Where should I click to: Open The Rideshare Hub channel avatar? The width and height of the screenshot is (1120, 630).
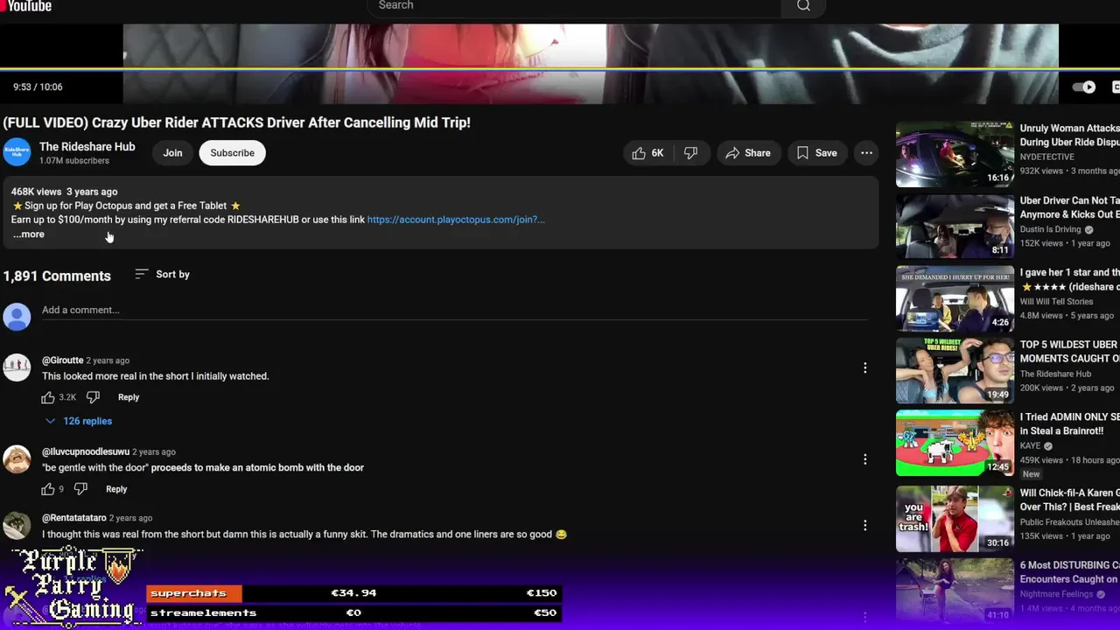[x=17, y=153]
